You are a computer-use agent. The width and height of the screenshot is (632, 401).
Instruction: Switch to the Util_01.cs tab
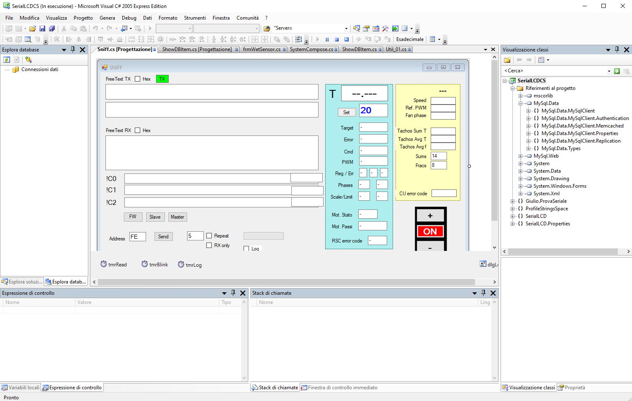click(x=398, y=49)
